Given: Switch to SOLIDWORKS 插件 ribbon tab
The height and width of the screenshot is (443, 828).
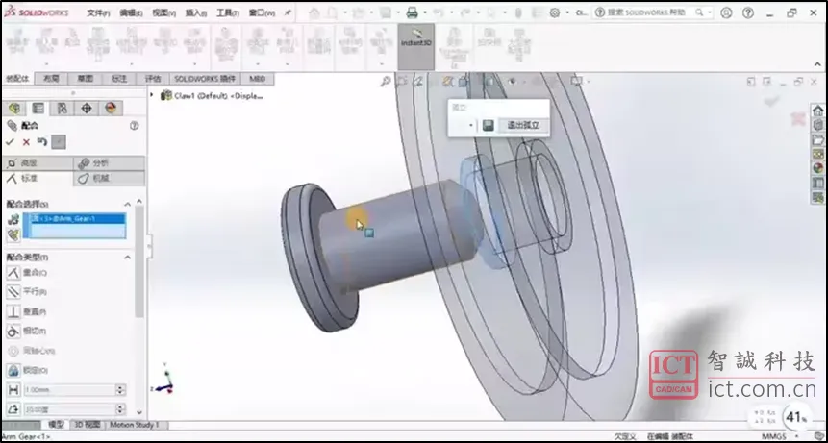Looking at the screenshot, I should coord(205,79).
